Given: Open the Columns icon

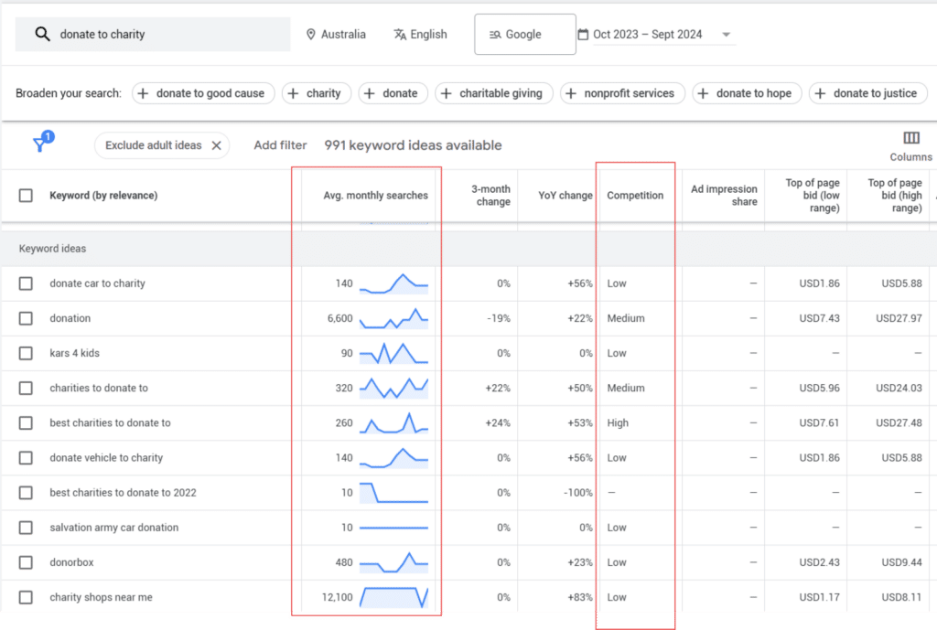Looking at the screenshot, I should coord(910,138).
